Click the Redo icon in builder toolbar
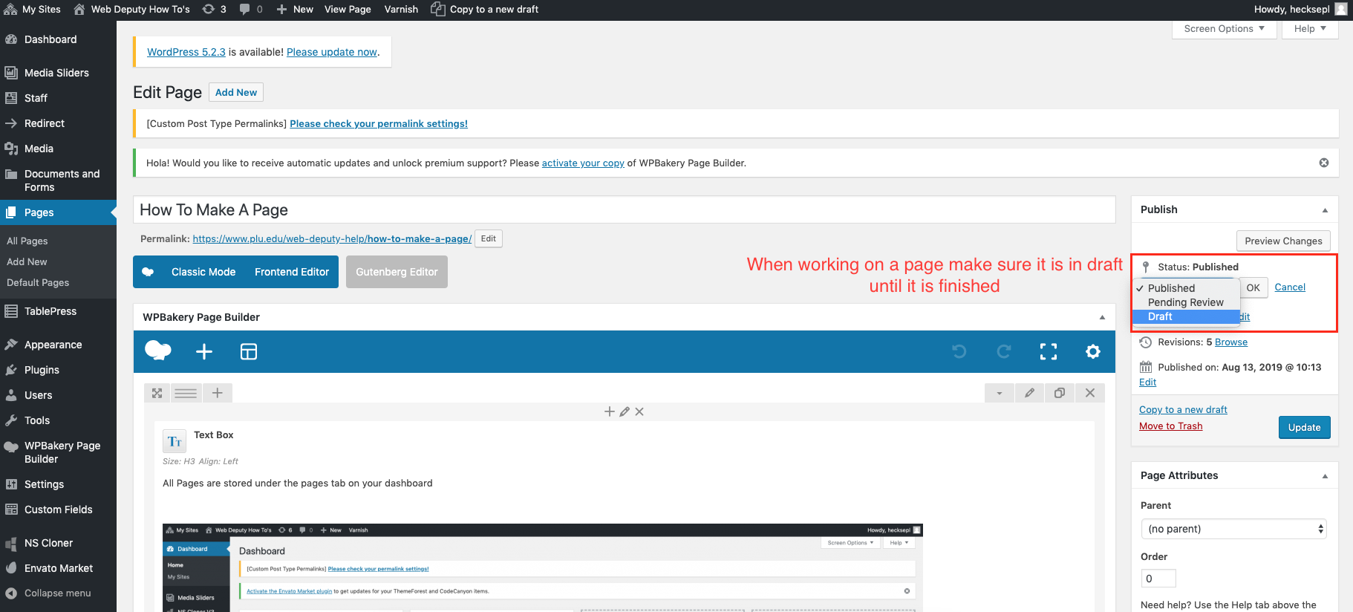The width and height of the screenshot is (1353, 612). point(1004,351)
